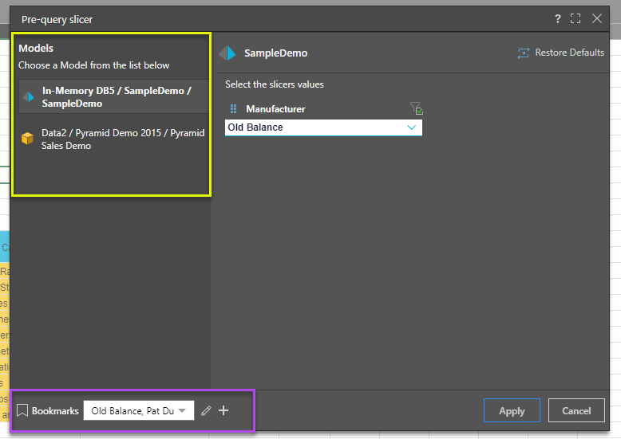621x439 pixels.
Task: Click the Bookmarks flag icon
Action: (22, 411)
